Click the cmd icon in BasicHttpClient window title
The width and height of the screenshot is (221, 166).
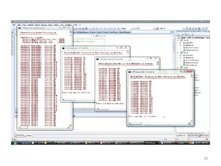[63, 48]
